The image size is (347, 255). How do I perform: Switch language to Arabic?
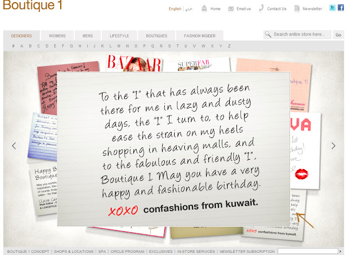[x=189, y=9]
